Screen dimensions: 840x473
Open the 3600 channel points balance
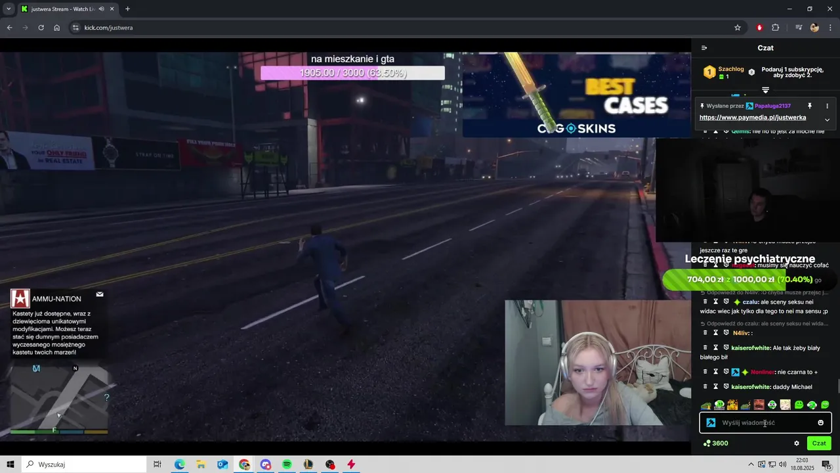(x=715, y=443)
